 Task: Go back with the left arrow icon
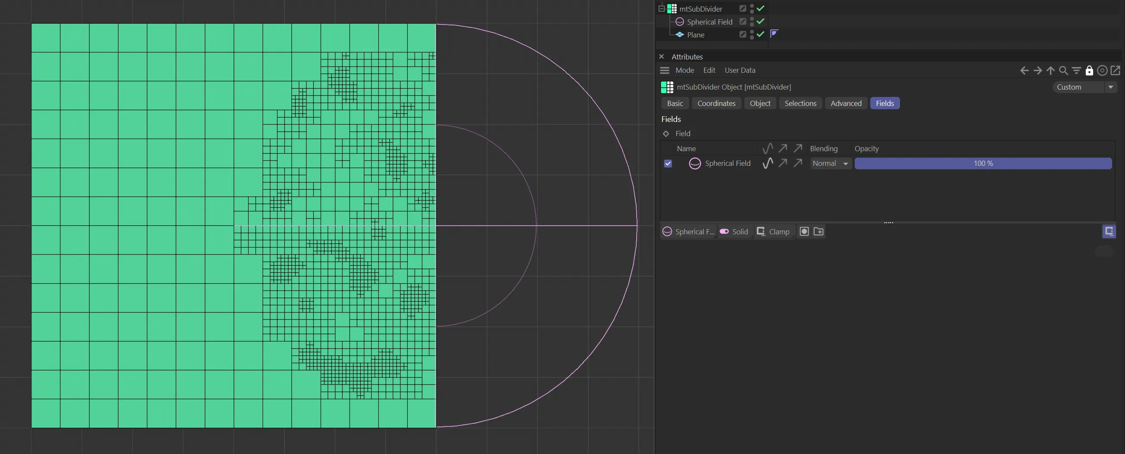1024,70
